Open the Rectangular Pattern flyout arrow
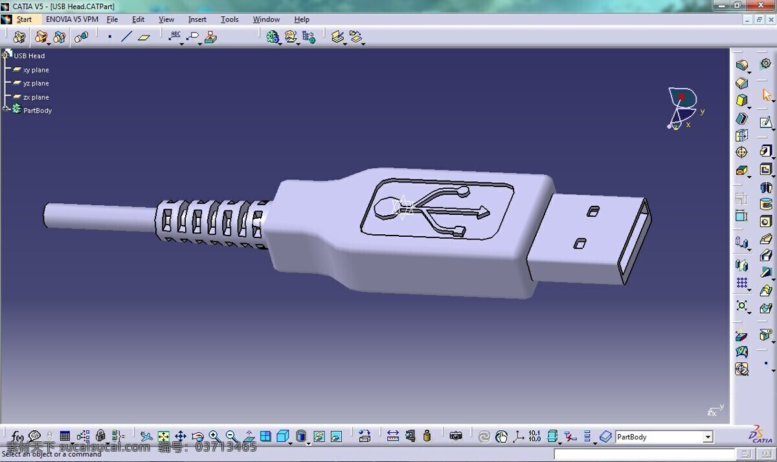The width and height of the screenshot is (777, 462). [749, 289]
